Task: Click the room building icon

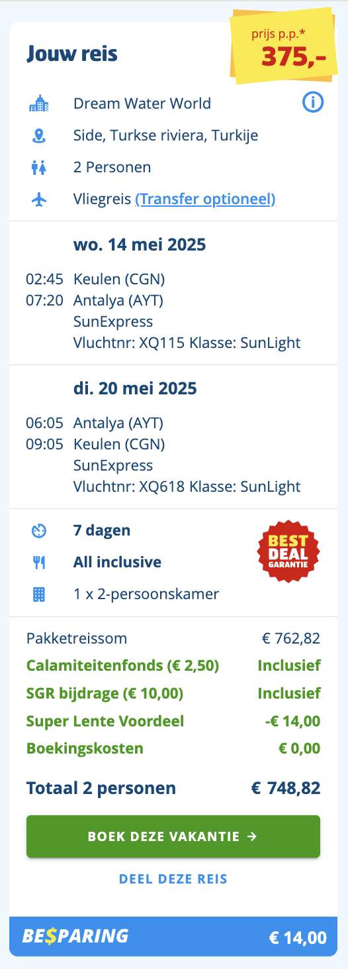Action: point(39,594)
